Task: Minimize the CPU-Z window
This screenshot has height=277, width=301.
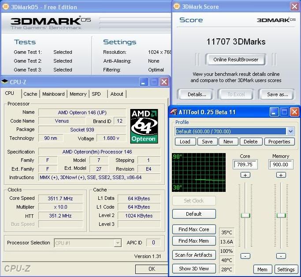Action: (143, 82)
